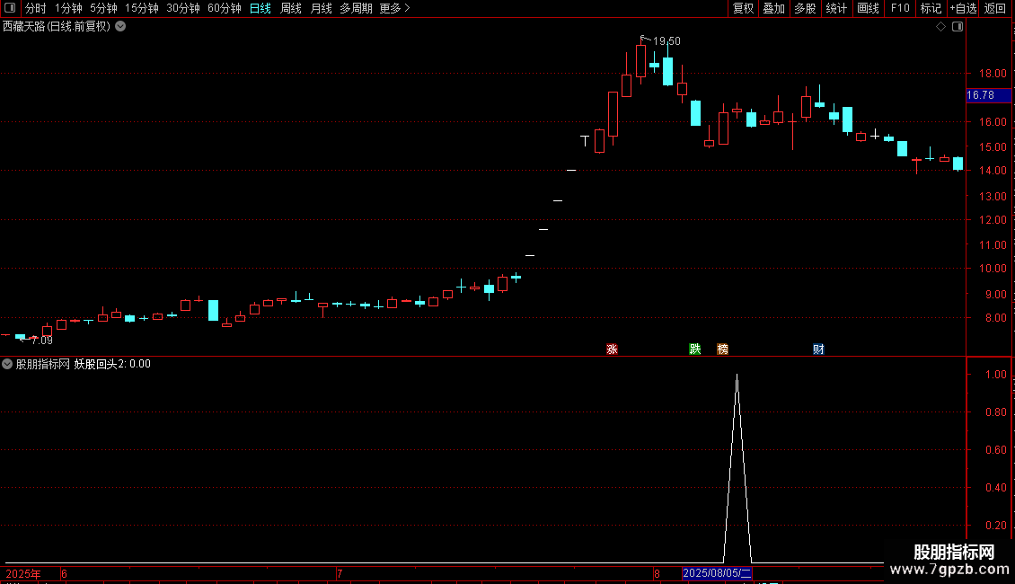Switch to 月线 monthly chart
Viewport: 1015px width, 584px height.
[321, 8]
